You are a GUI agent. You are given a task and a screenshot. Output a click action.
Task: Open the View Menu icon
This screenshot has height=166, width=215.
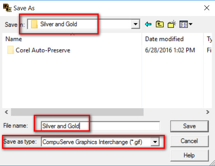(x=184, y=24)
